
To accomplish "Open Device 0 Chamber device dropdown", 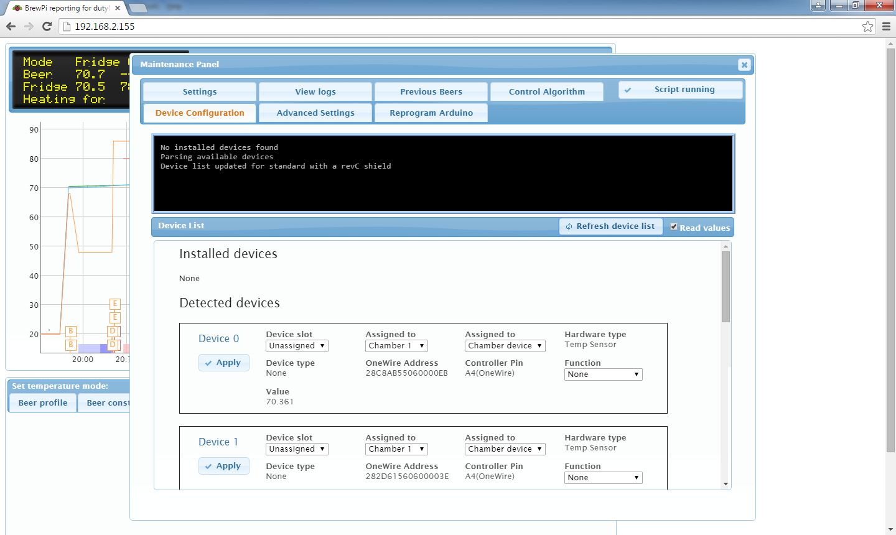I will (x=505, y=346).
